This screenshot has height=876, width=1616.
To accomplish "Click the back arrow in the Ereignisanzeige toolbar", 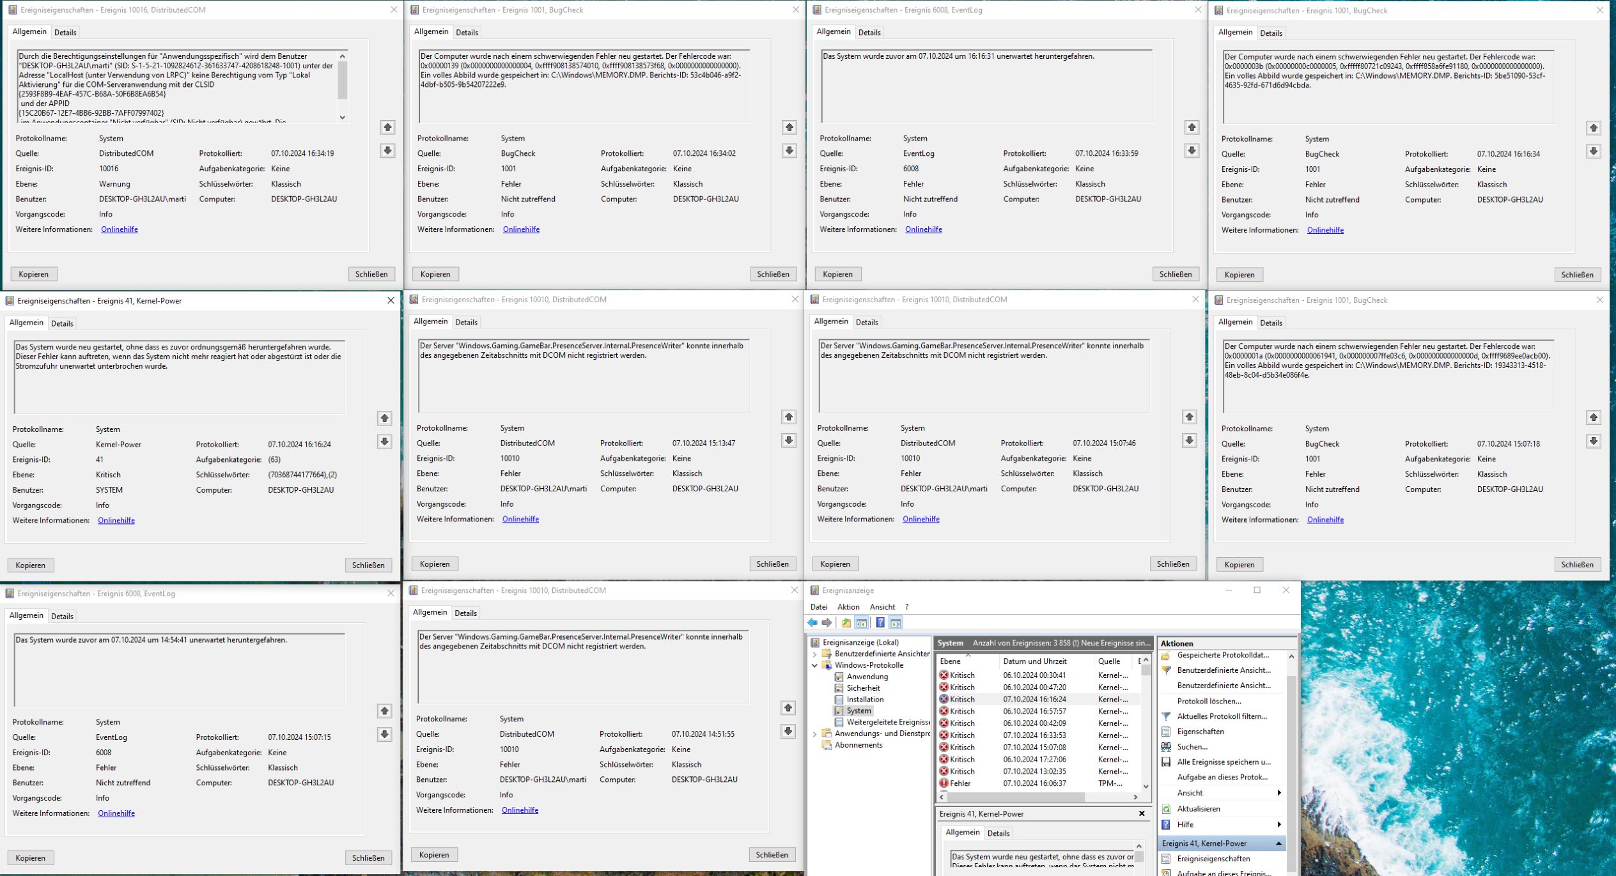I will point(812,622).
